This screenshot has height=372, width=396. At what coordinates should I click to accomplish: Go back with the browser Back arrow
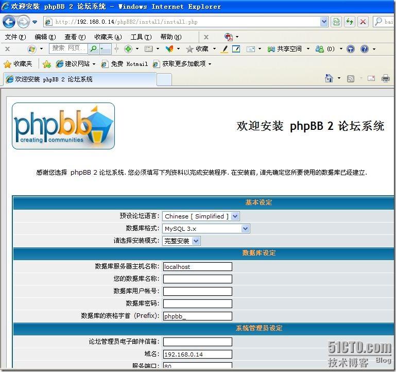click(x=9, y=22)
